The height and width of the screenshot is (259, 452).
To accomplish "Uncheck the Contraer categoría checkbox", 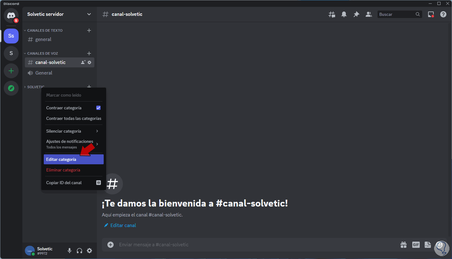I will [x=98, y=108].
